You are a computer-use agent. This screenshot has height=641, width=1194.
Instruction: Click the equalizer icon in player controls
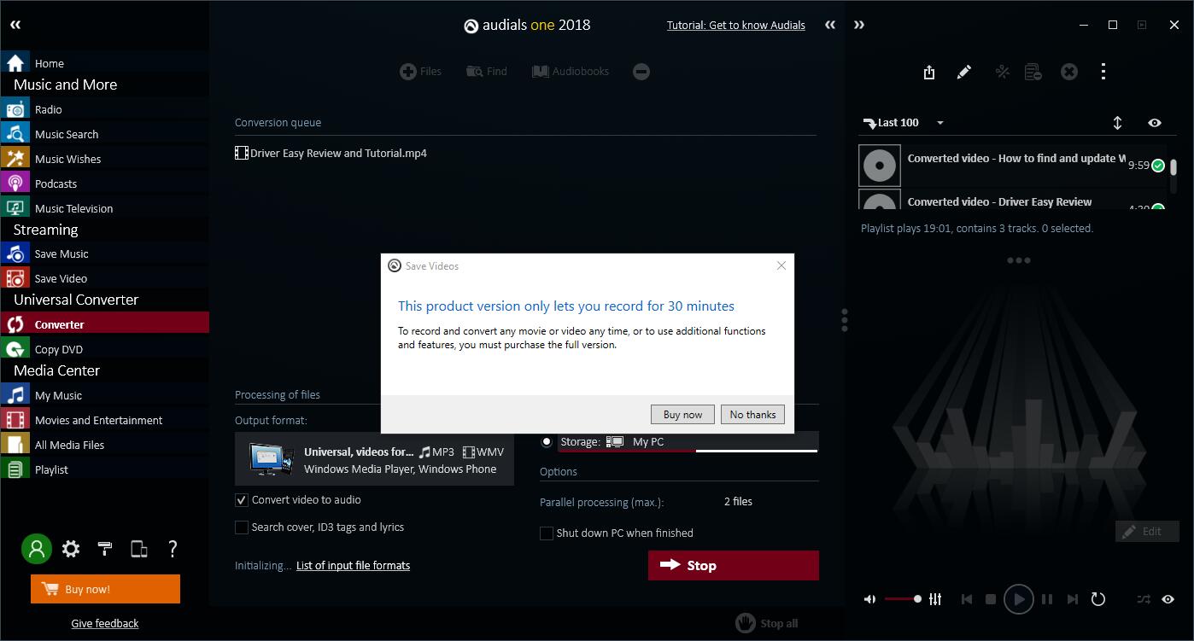[x=935, y=599]
